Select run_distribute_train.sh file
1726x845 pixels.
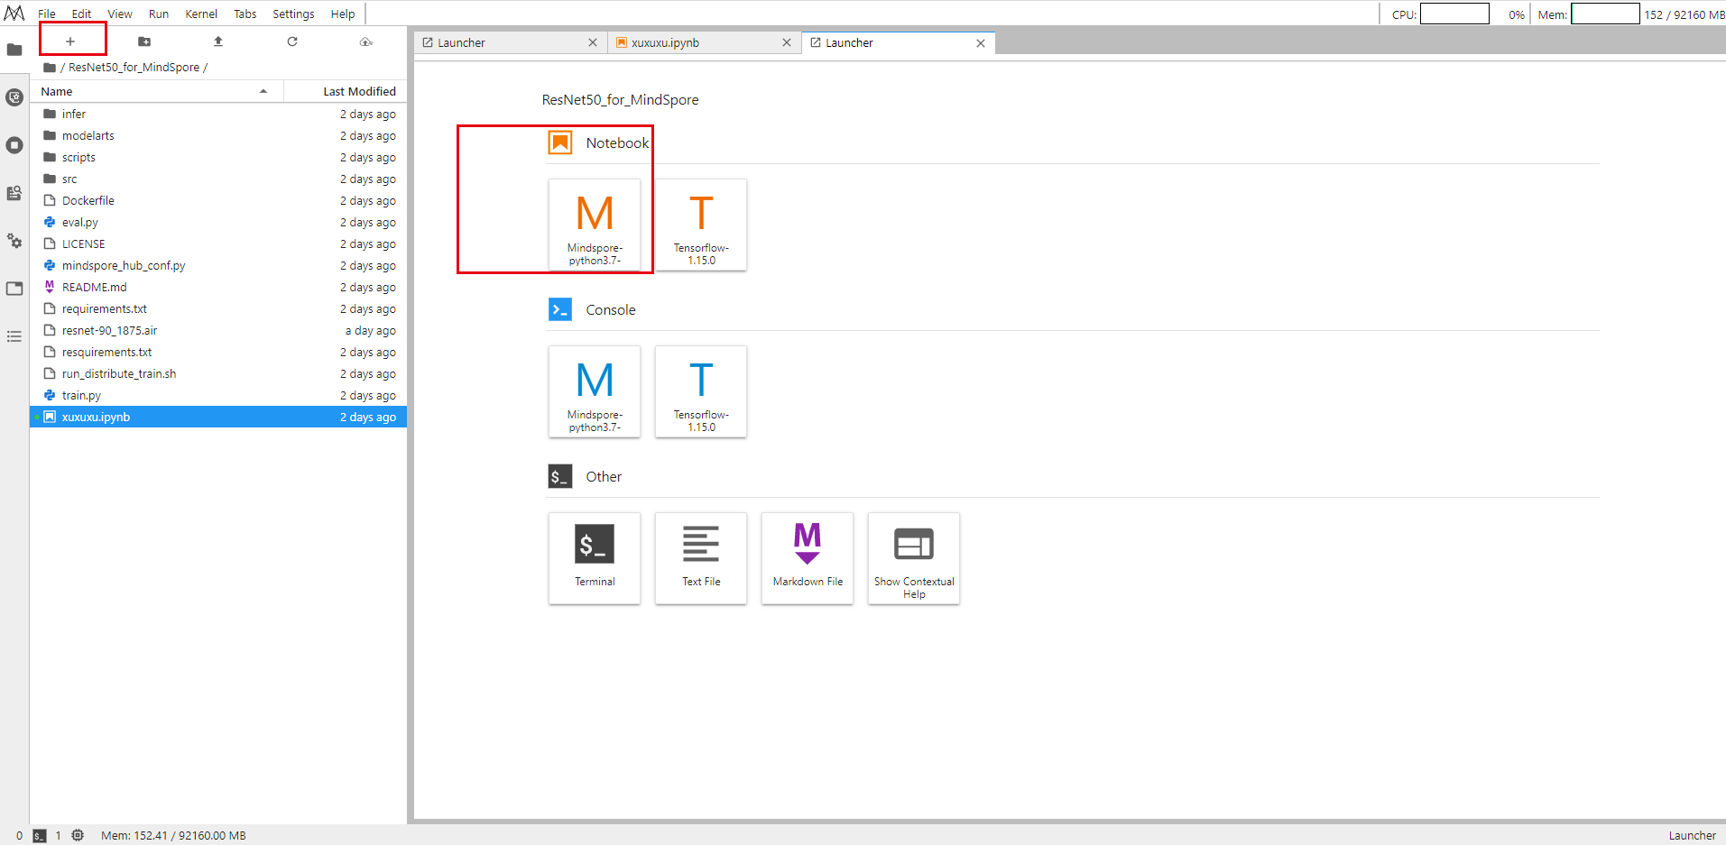coord(218,373)
